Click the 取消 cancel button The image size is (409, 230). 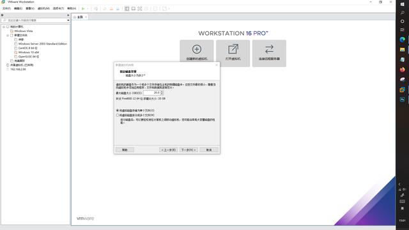point(209,150)
